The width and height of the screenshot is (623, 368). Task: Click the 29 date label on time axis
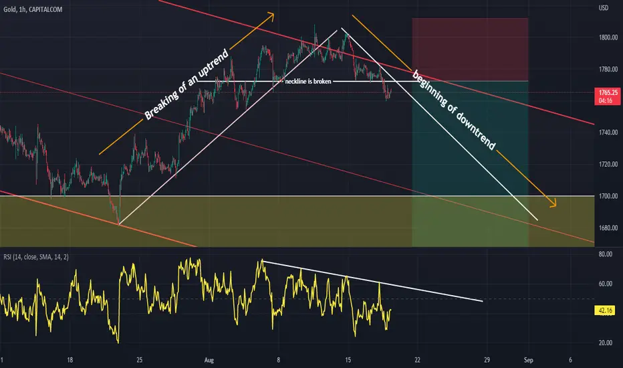point(487,360)
